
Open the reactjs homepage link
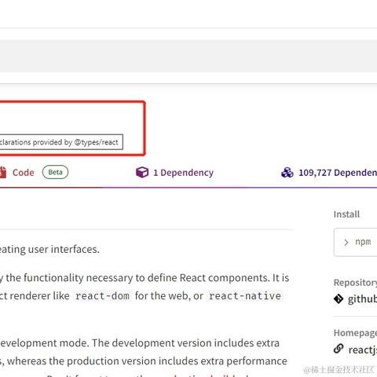[363, 350]
